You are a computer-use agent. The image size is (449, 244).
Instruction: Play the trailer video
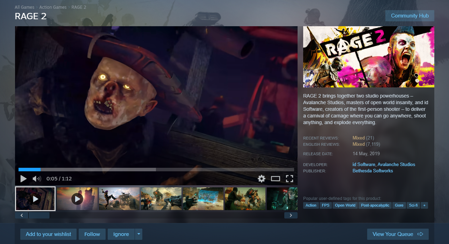click(x=23, y=179)
